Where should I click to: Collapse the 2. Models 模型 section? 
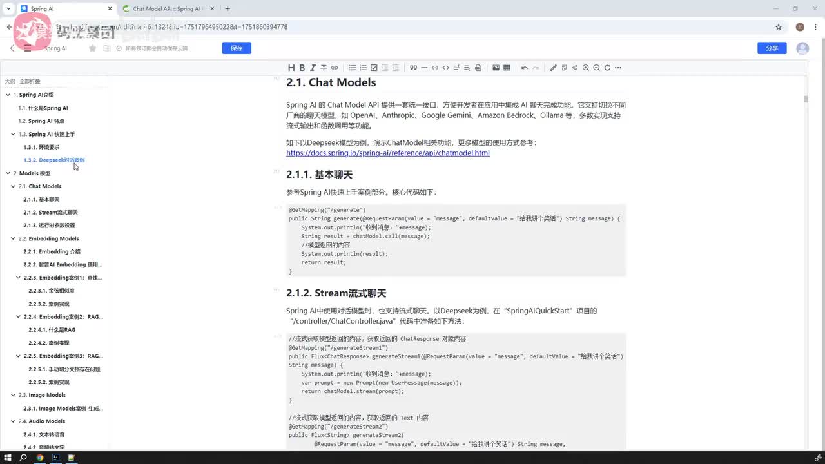coord(8,173)
